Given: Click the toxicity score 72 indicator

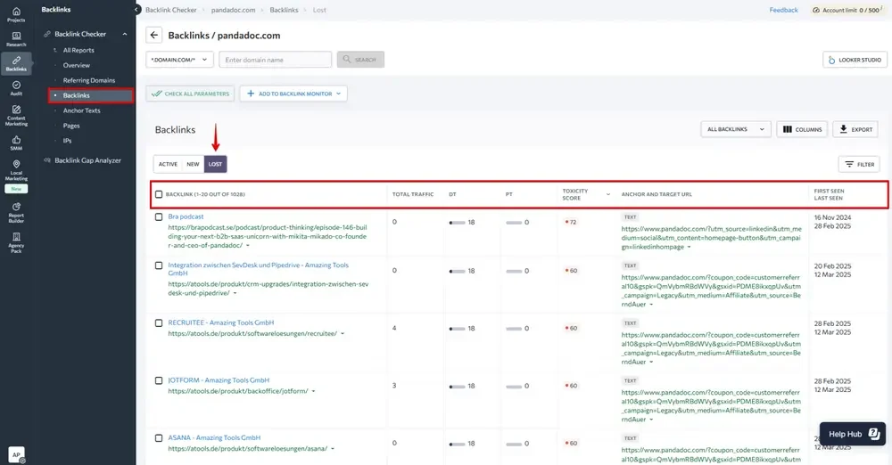Looking at the screenshot, I should (x=571, y=223).
